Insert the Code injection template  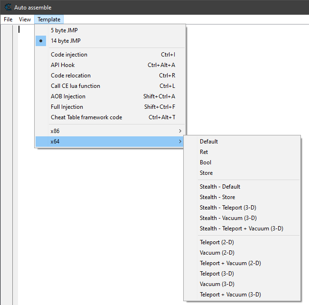[x=69, y=55]
